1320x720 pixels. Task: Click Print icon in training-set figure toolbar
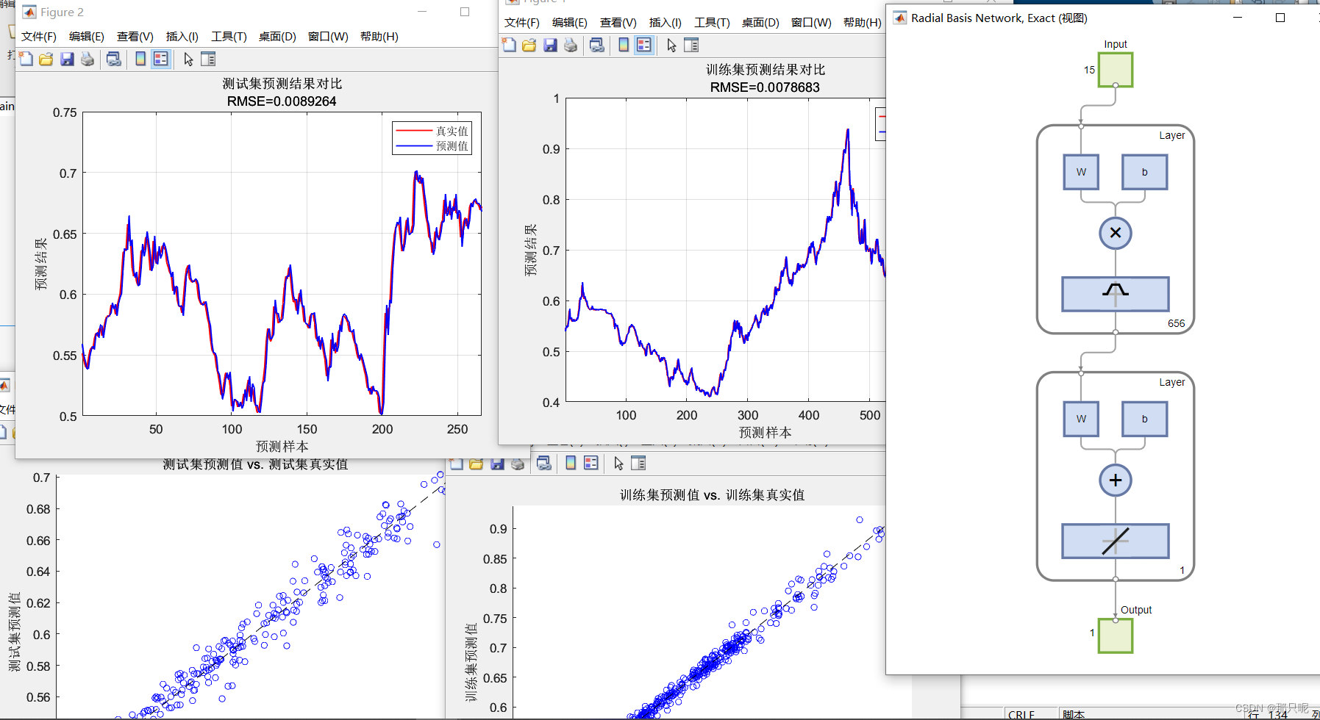click(571, 46)
